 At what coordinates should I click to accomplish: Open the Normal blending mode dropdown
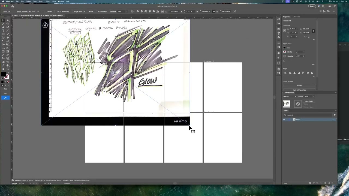(x=290, y=96)
